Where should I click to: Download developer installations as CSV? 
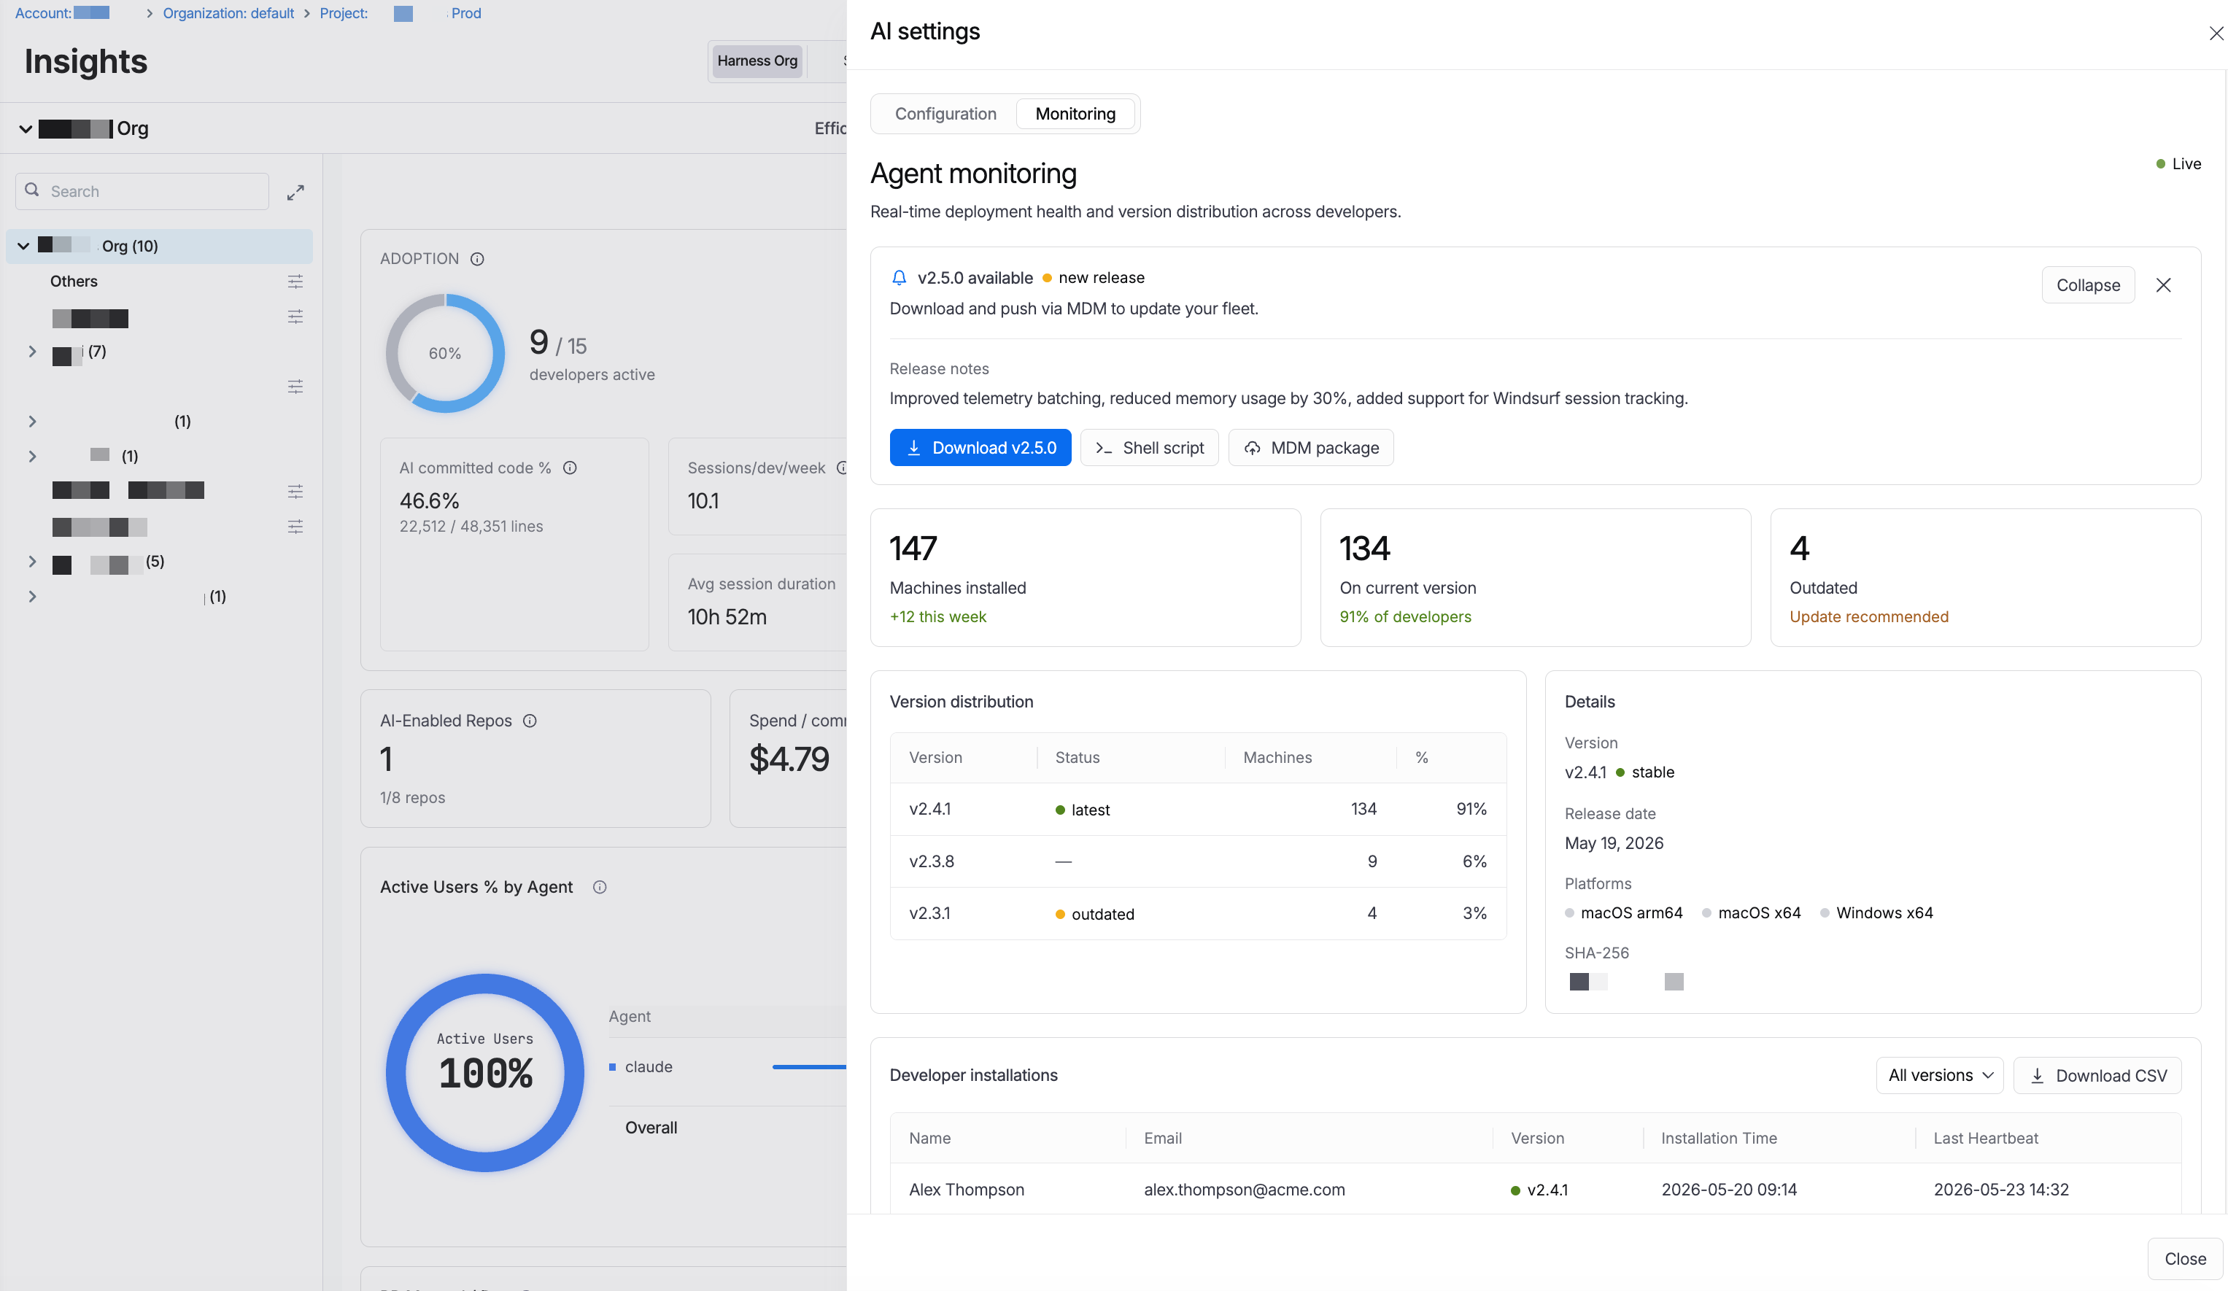(2096, 1075)
